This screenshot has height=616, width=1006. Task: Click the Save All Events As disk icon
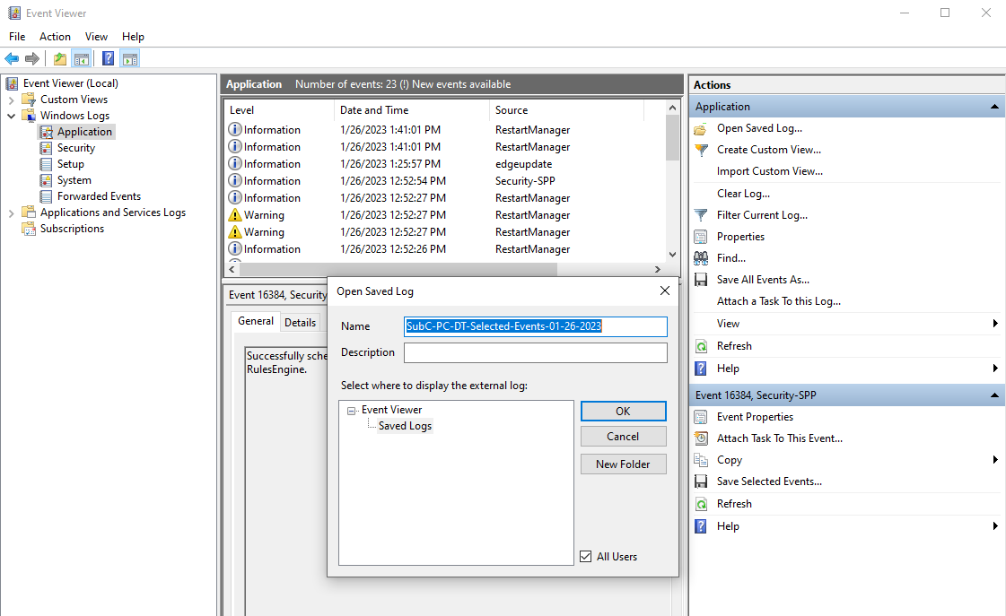point(702,280)
